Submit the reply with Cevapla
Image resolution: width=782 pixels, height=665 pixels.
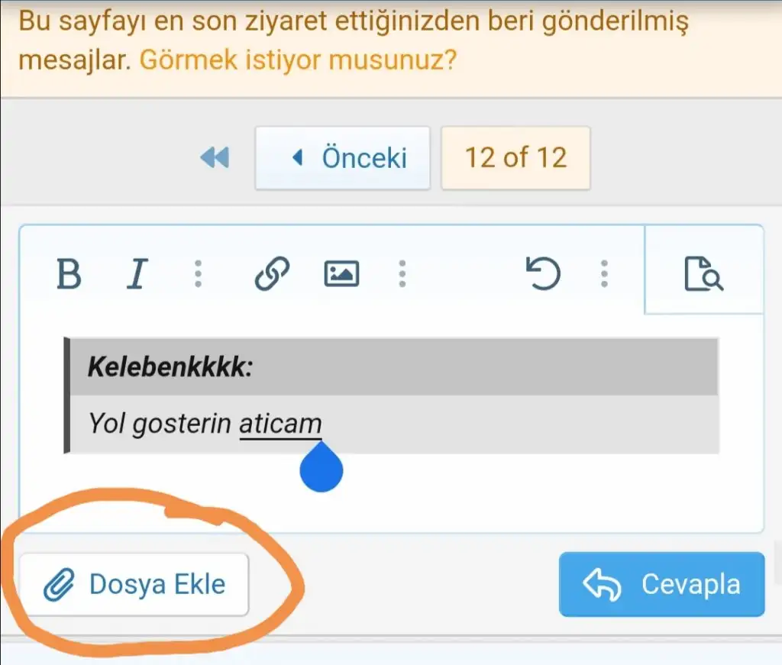(x=661, y=585)
